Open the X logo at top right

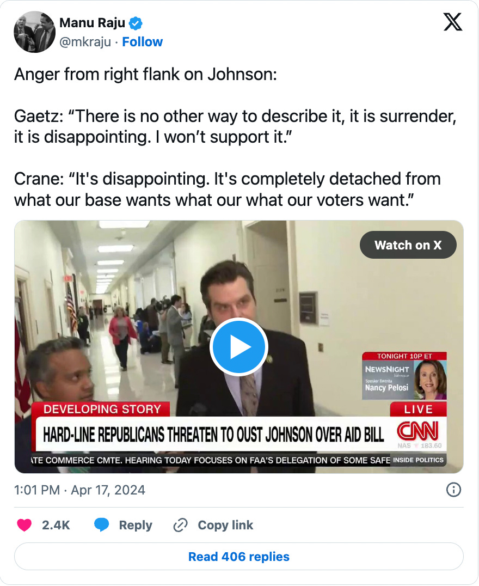click(452, 22)
